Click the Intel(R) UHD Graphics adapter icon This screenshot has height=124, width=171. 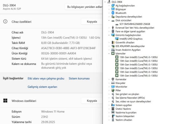[x=117, y=39]
